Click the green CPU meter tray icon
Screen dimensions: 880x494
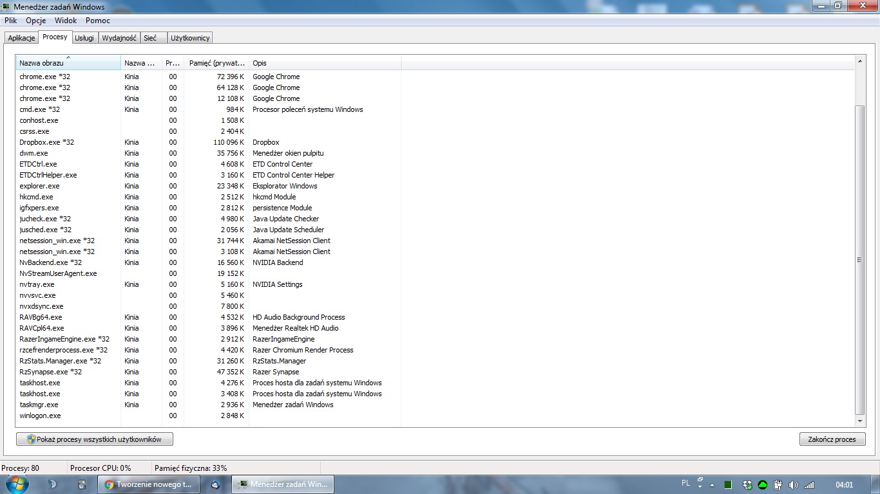click(728, 485)
